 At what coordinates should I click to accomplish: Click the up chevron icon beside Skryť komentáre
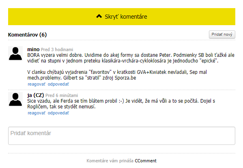[x=99, y=16]
